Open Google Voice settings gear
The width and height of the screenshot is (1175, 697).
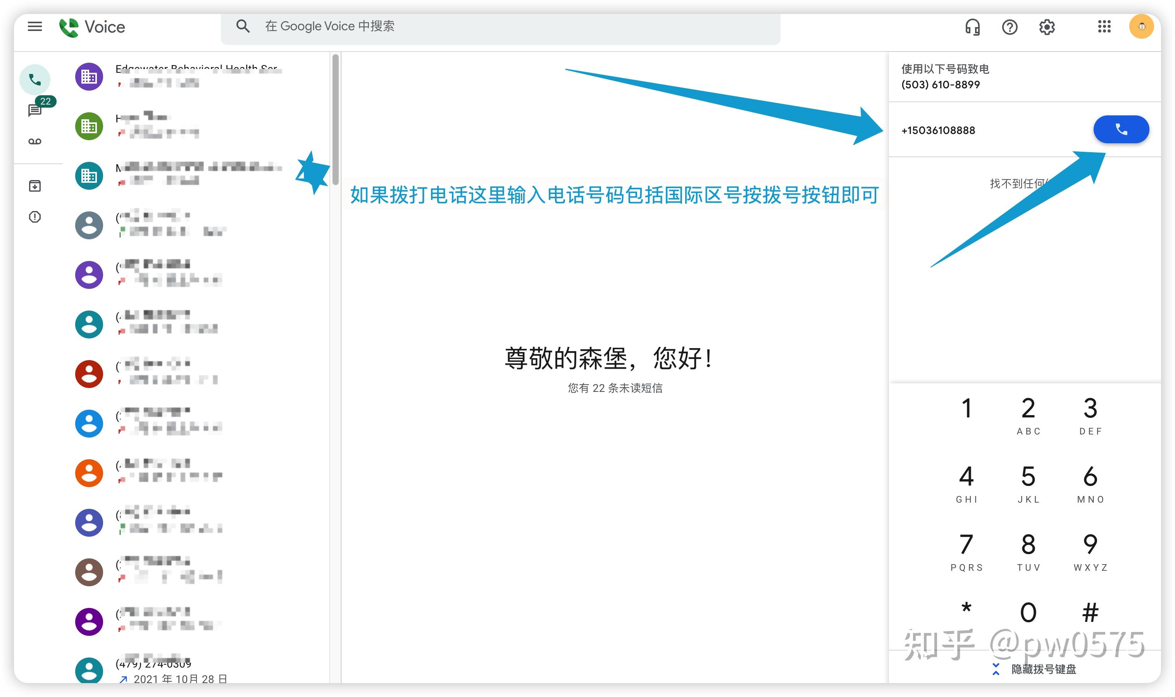tap(1047, 27)
